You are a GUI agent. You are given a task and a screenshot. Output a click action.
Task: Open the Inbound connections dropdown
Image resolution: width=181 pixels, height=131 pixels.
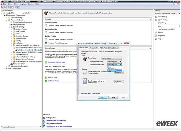pyautogui.click(x=114, y=62)
